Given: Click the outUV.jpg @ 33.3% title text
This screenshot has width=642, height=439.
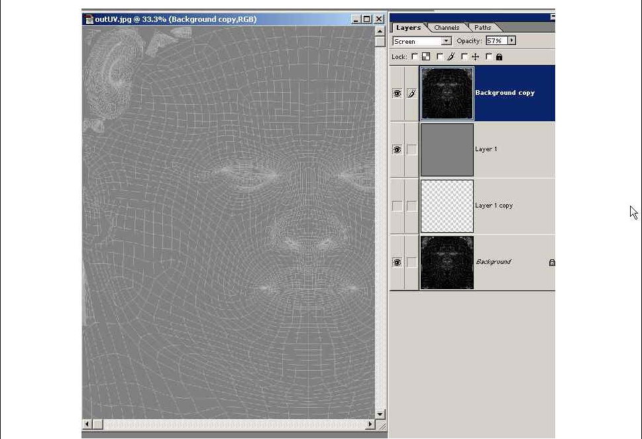Looking at the screenshot, I should 176,19.
